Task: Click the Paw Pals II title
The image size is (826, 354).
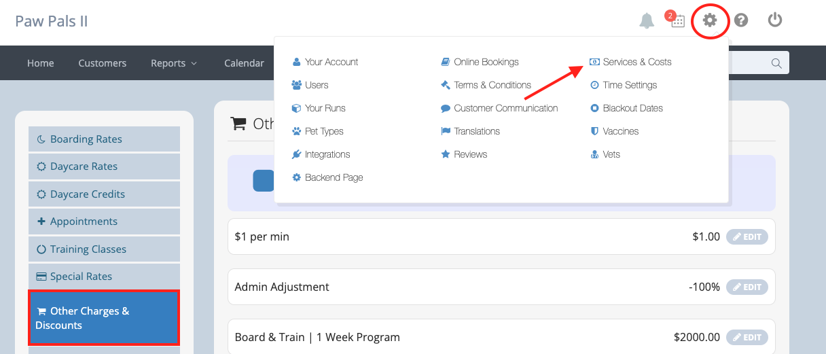Action: click(x=52, y=21)
